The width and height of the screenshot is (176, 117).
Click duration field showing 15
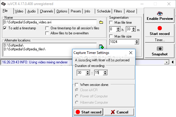click(x=99, y=73)
